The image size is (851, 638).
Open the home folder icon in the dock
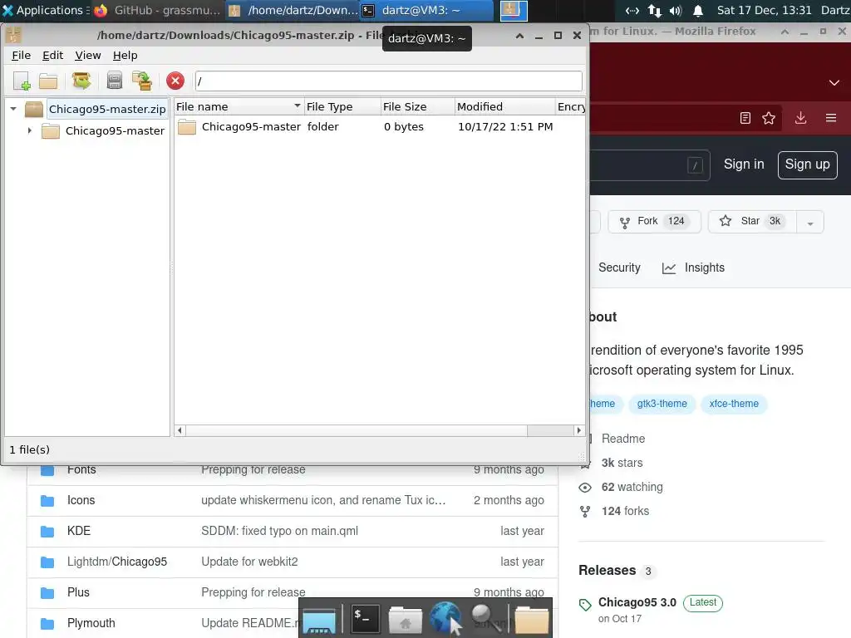coord(405,620)
